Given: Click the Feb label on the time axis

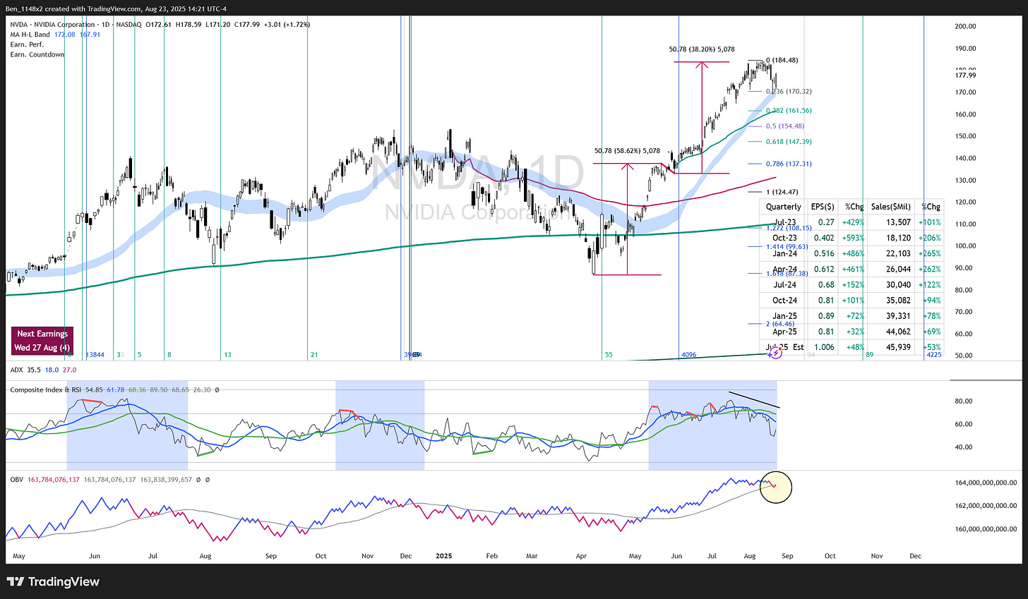Looking at the screenshot, I should click(x=492, y=556).
